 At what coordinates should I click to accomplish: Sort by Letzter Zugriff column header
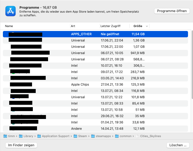coord(110,26)
